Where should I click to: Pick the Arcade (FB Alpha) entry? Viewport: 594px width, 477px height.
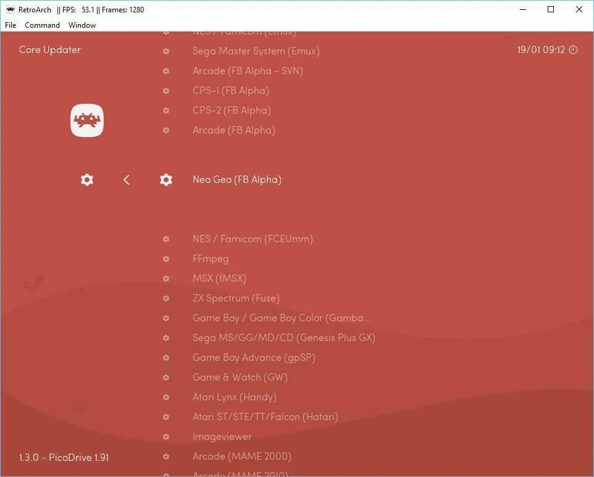click(234, 130)
